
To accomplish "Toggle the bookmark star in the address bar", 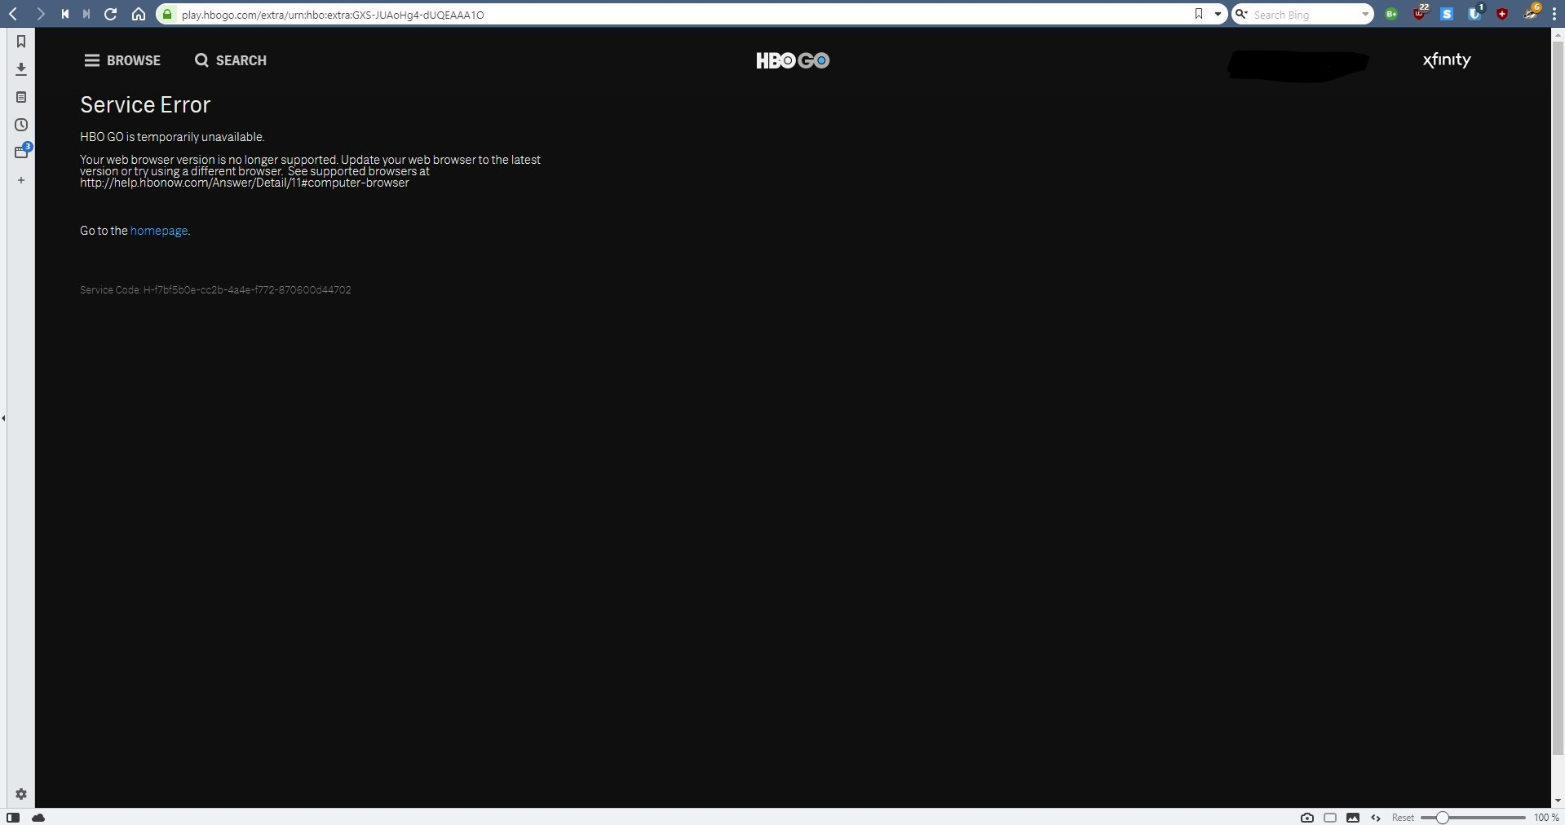I will pos(1198,14).
